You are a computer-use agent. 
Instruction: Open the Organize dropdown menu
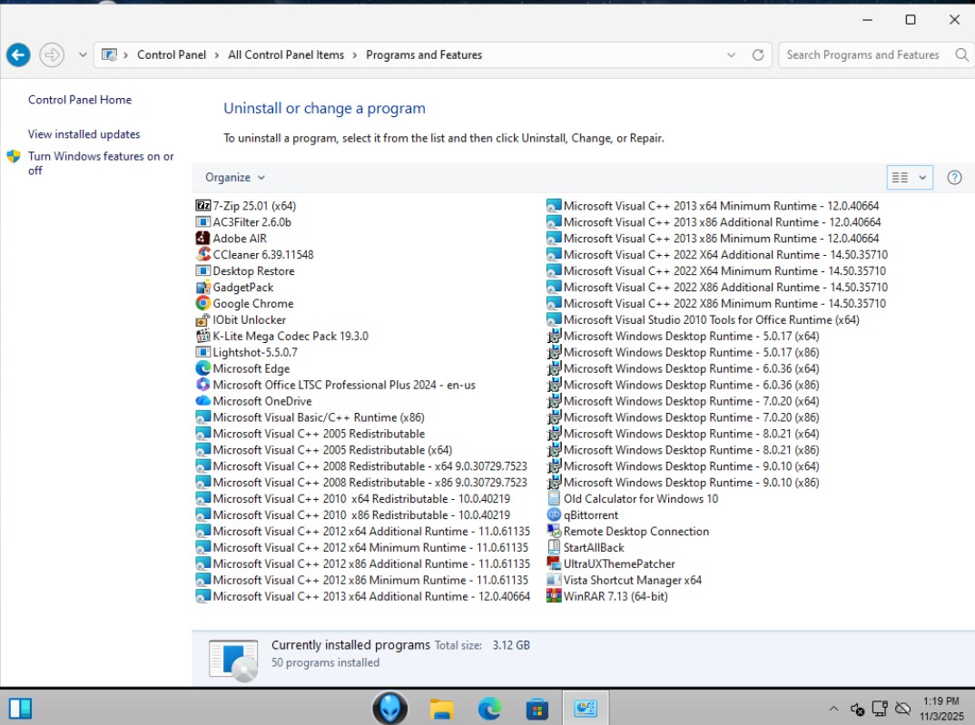click(x=235, y=178)
